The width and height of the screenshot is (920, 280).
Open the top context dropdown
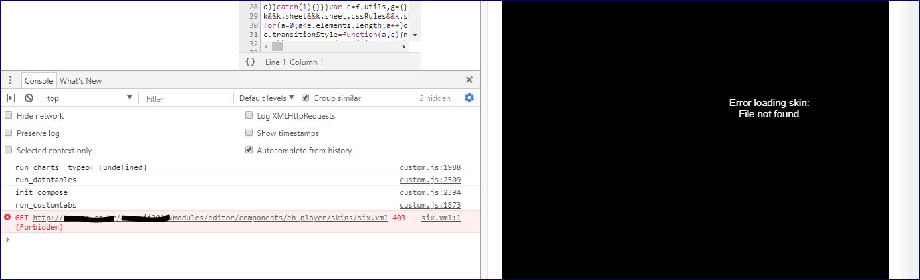[89, 98]
